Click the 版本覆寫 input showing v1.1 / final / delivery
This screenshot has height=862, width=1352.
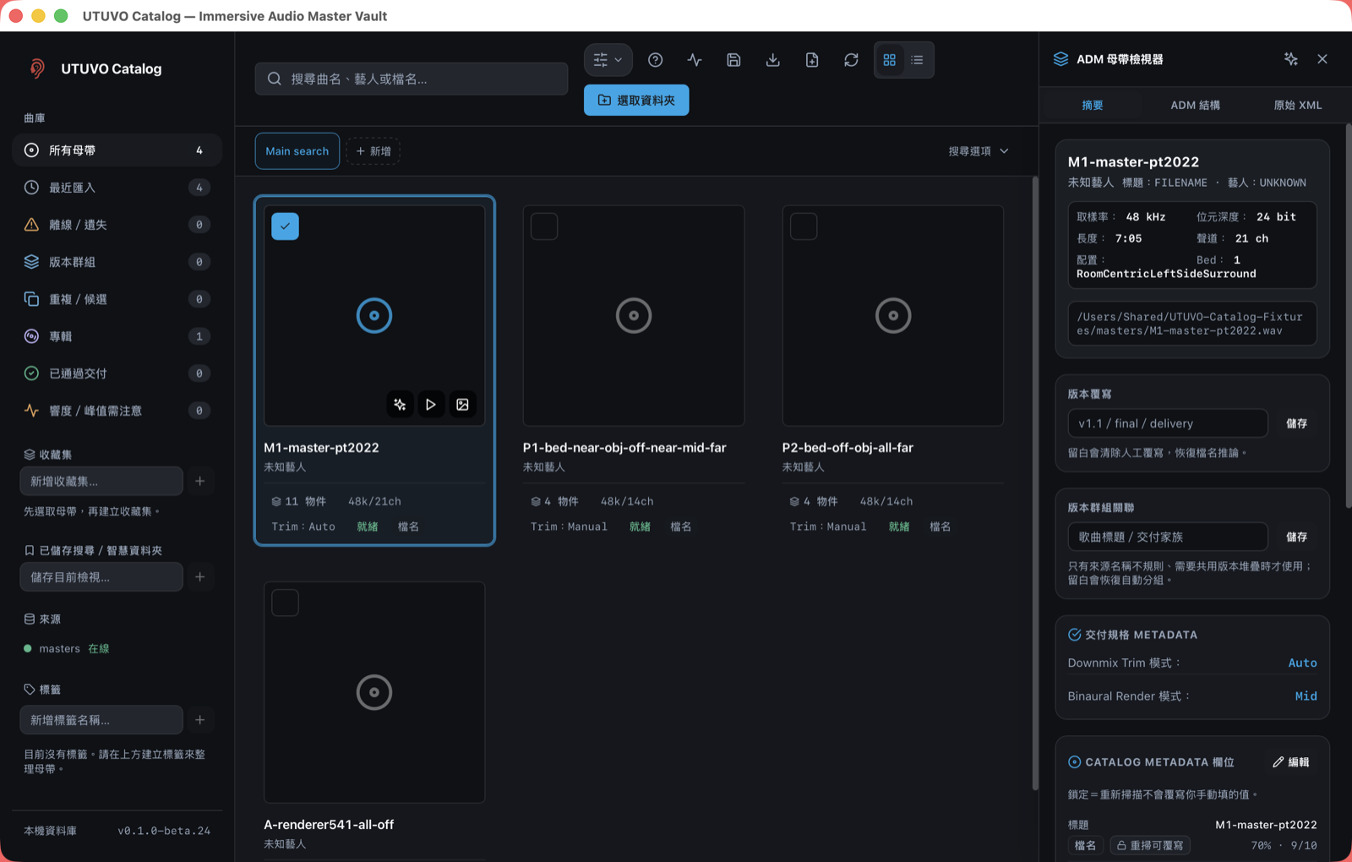click(1168, 423)
